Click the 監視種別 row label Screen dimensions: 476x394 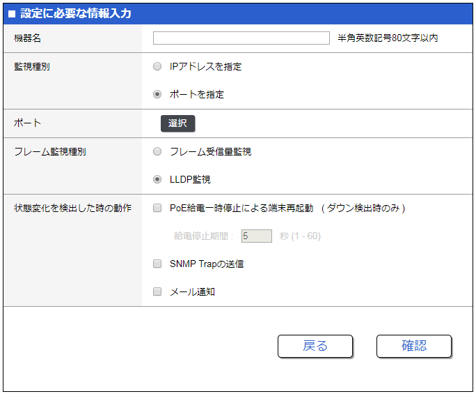[x=32, y=66]
